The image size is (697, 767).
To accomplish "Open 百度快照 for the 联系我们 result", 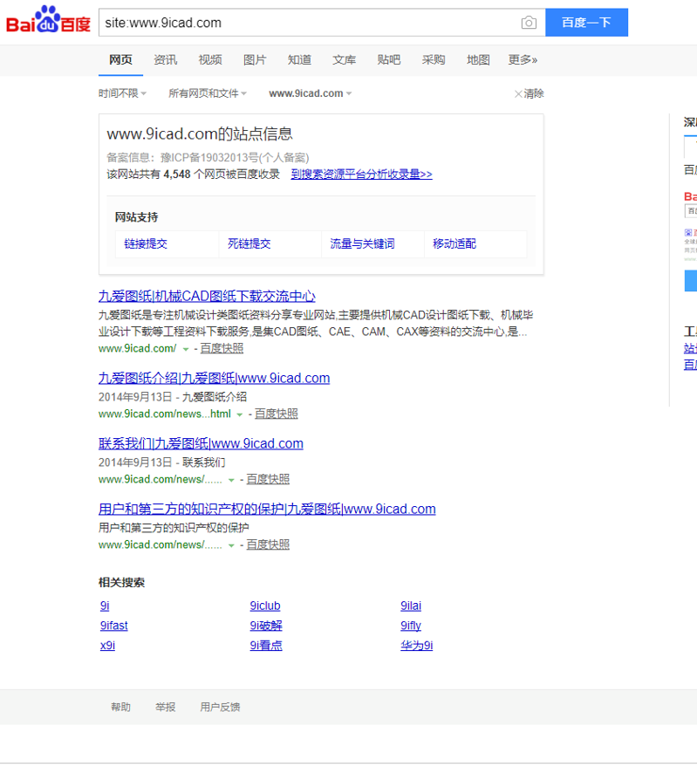I will tap(268, 479).
